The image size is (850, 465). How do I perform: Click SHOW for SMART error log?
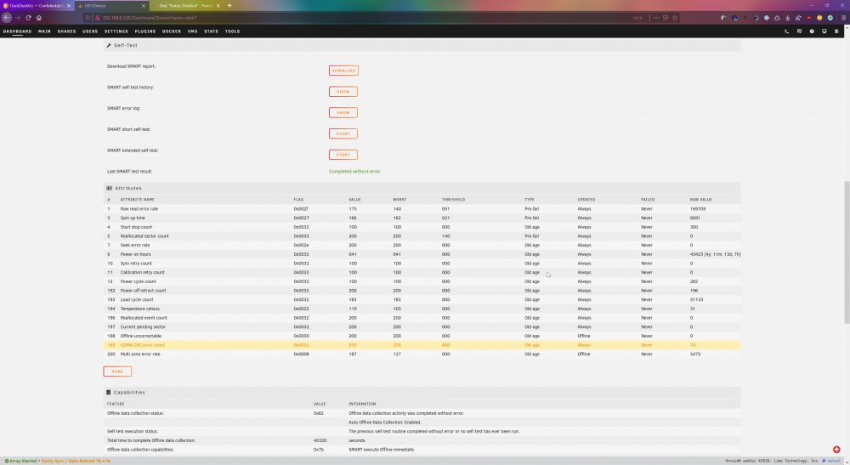343,113
